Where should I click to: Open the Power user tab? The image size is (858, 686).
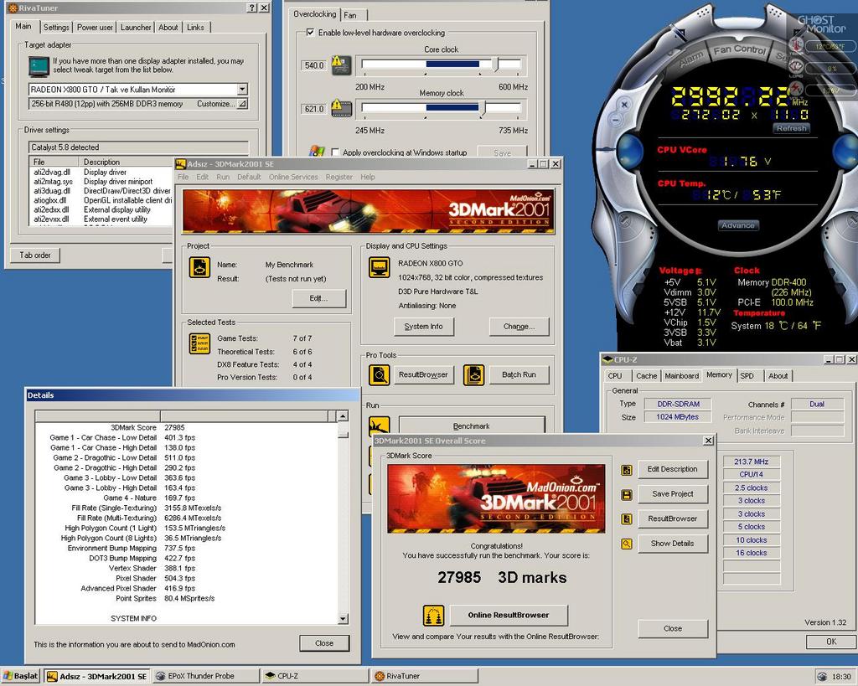point(95,27)
